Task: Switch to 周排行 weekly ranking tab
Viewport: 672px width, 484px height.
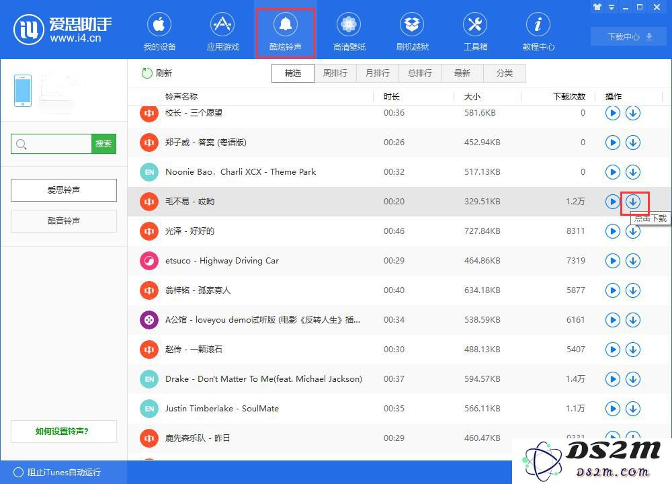Action: (335, 73)
